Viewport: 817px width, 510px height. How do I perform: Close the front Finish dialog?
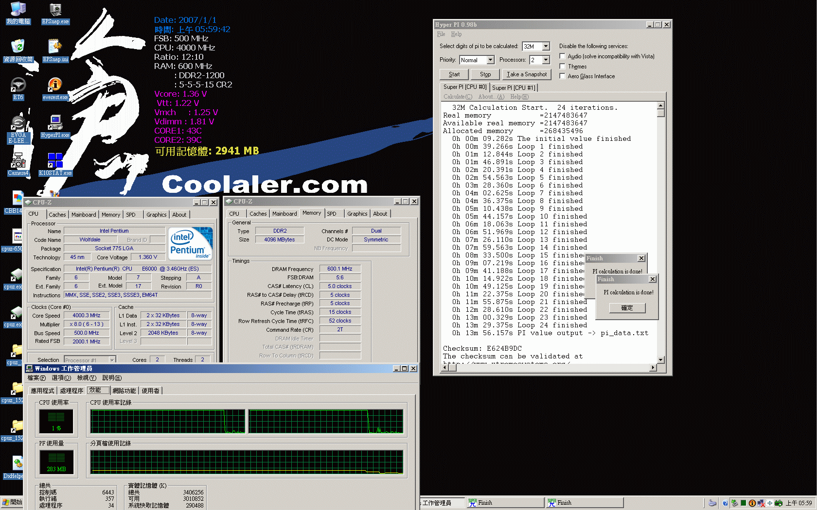point(653,279)
